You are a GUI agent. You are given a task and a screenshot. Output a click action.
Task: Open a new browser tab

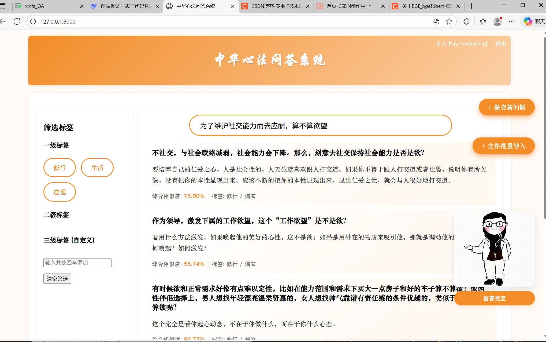coord(472,6)
